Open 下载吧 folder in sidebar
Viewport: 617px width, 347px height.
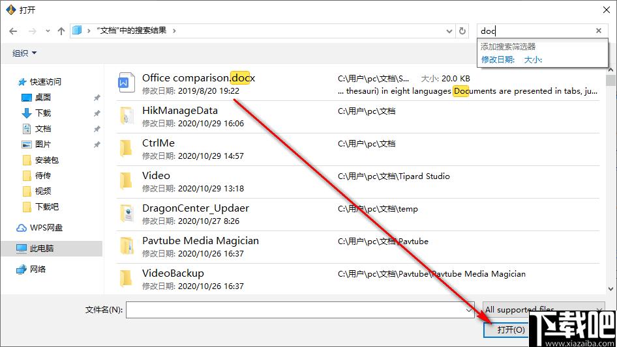pyautogui.click(x=40, y=207)
